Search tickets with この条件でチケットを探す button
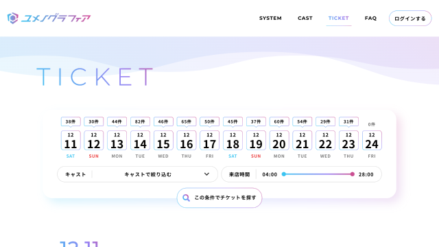The image size is (439, 247). pyautogui.click(x=219, y=198)
